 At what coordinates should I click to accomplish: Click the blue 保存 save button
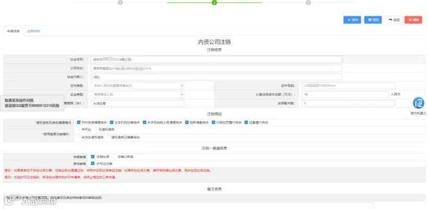(x=352, y=20)
